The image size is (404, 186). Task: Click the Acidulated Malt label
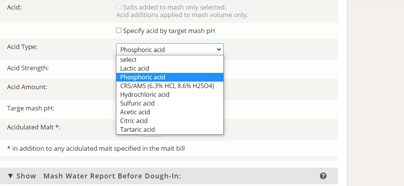tap(34, 127)
